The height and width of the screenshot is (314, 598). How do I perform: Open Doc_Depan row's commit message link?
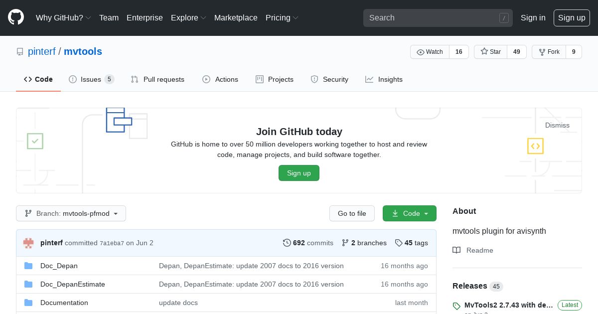click(x=251, y=266)
